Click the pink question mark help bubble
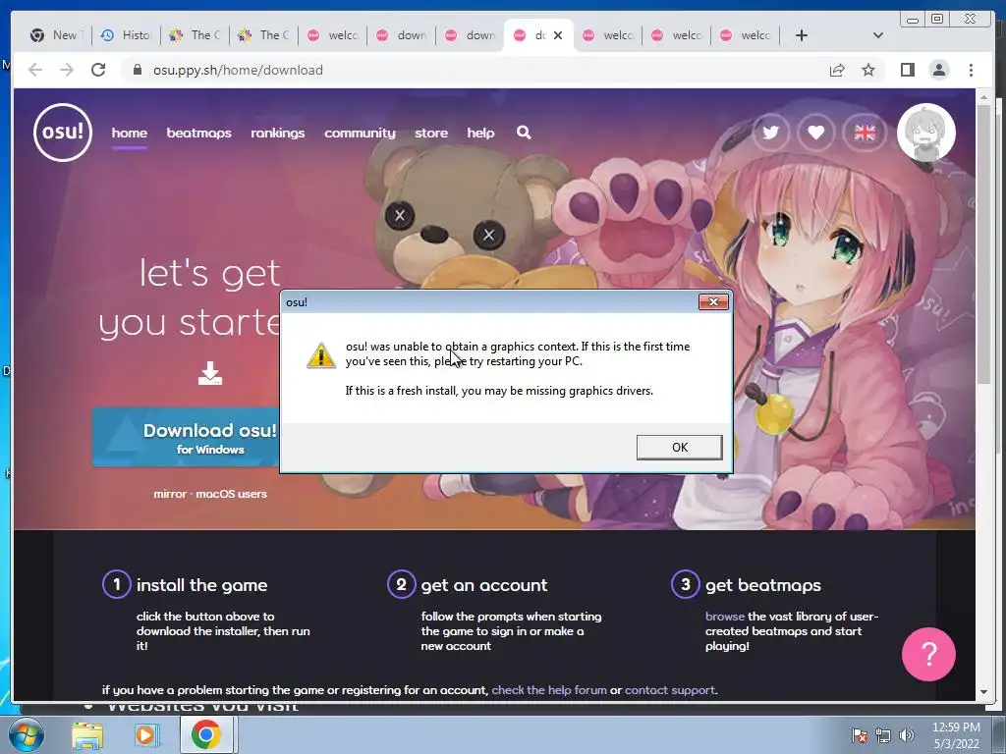1006x754 pixels. pyautogui.click(x=928, y=654)
